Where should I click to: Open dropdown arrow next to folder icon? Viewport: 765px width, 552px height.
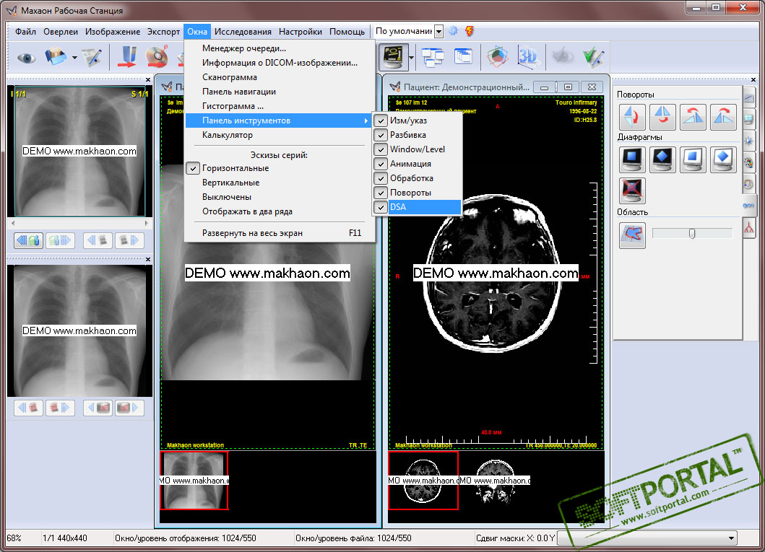pos(74,58)
